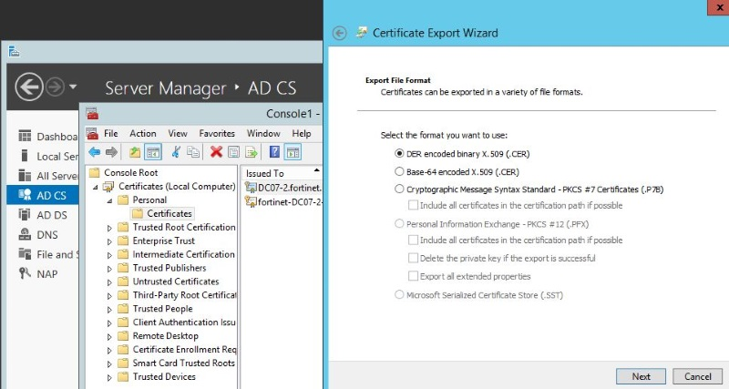Toggle Show/Hide Console Tree toolbar icon
The height and width of the screenshot is (389, 729).
(x=153, y=152)
